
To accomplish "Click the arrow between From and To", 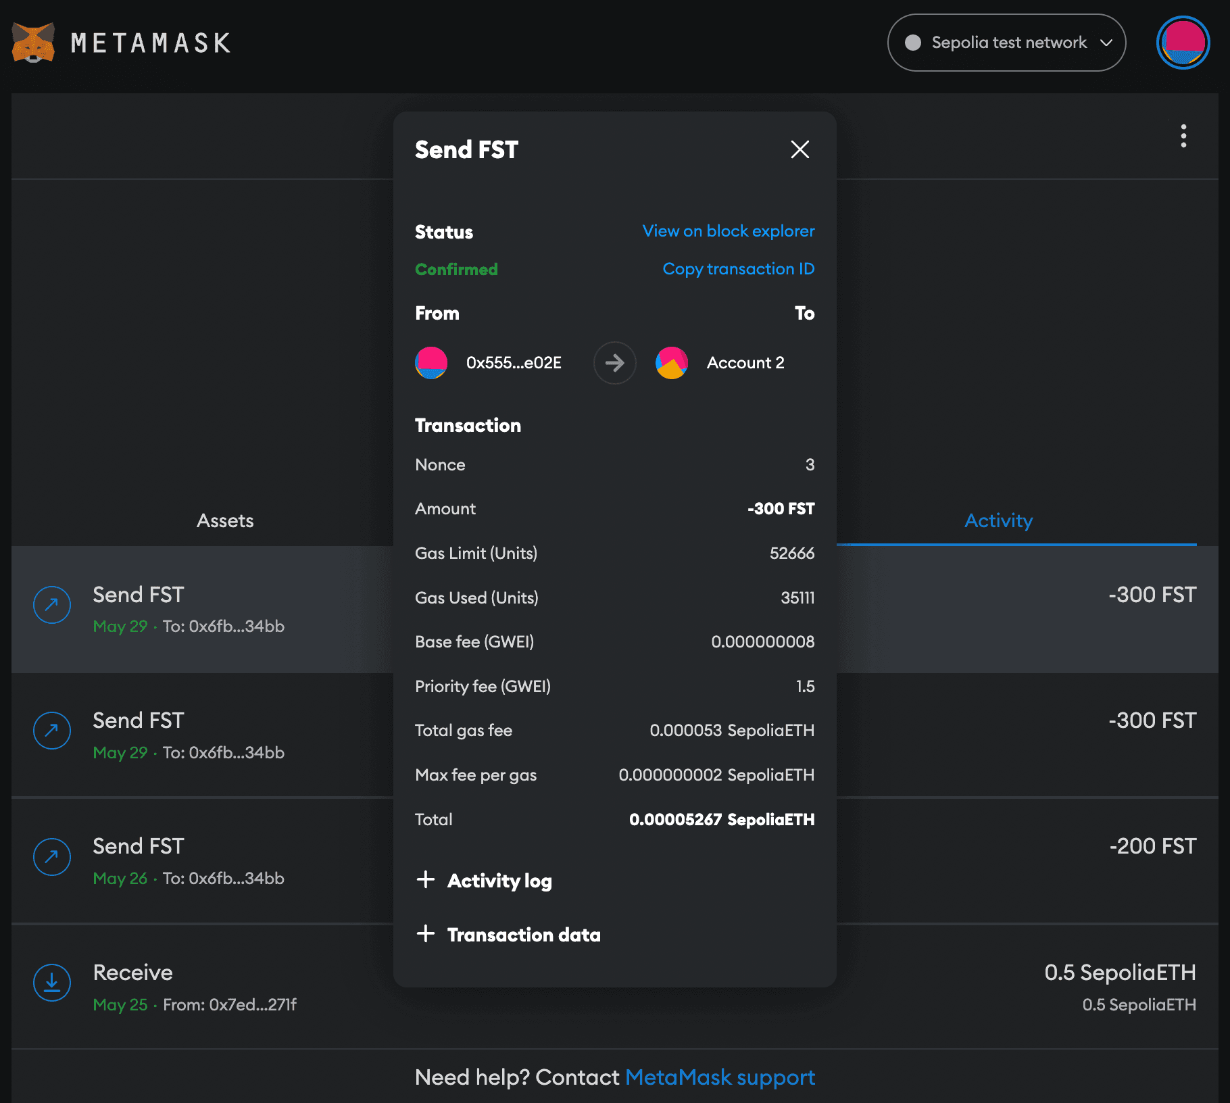I will pos(614,363).
